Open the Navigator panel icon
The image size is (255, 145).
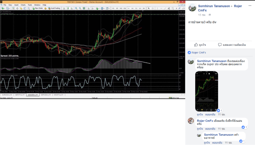(x=21, y=8)
